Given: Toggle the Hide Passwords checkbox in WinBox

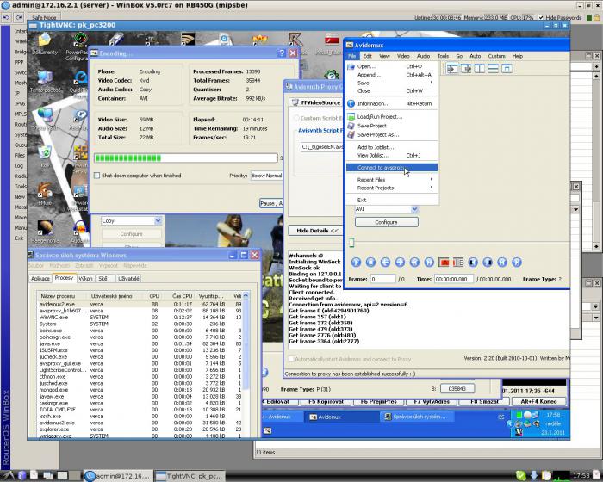Looking at the screenshot, I should coord(541,18).
